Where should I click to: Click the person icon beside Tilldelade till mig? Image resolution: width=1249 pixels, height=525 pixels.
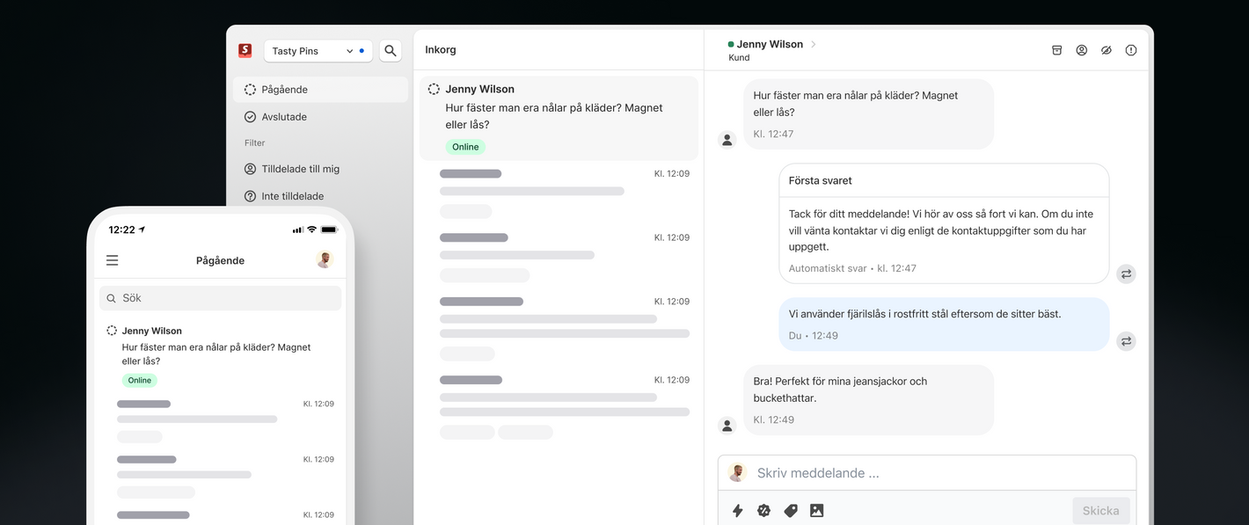[250, 169]
